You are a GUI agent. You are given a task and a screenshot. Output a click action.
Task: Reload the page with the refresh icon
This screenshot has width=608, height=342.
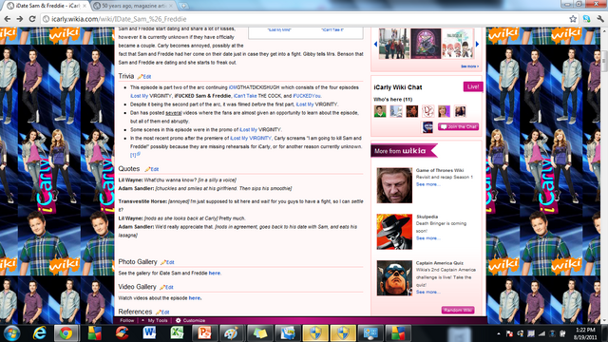32,19
